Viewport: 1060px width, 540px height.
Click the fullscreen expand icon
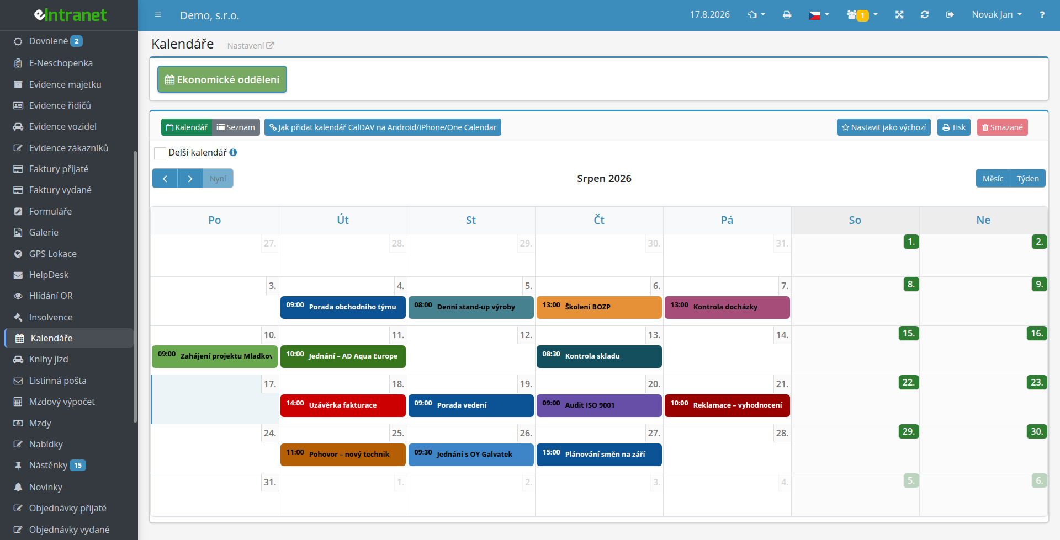point(899,15)
